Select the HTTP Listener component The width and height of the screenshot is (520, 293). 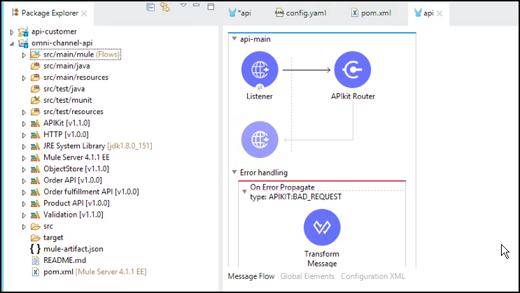[x=260, y=70]
